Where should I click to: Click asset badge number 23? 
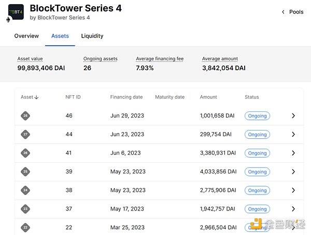[x=25, y=209]
